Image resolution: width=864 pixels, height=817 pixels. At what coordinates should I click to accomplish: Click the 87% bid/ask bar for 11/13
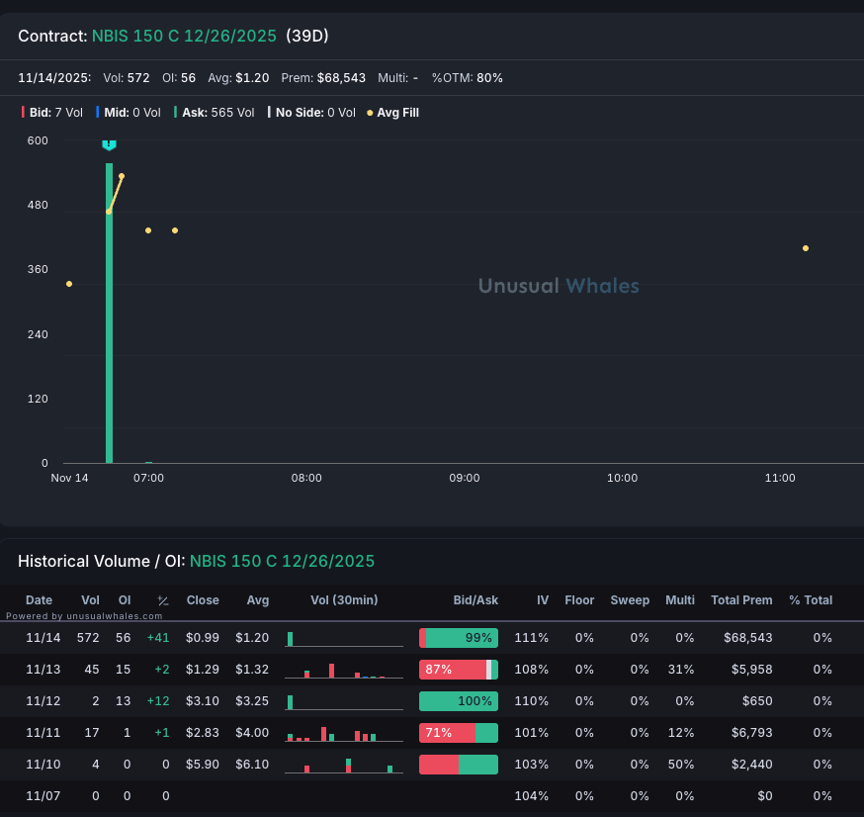pos(459,670)
